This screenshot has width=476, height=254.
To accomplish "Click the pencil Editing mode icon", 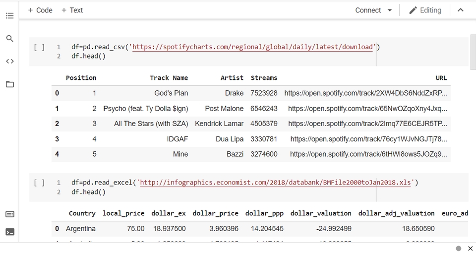I will click(413, 10).
